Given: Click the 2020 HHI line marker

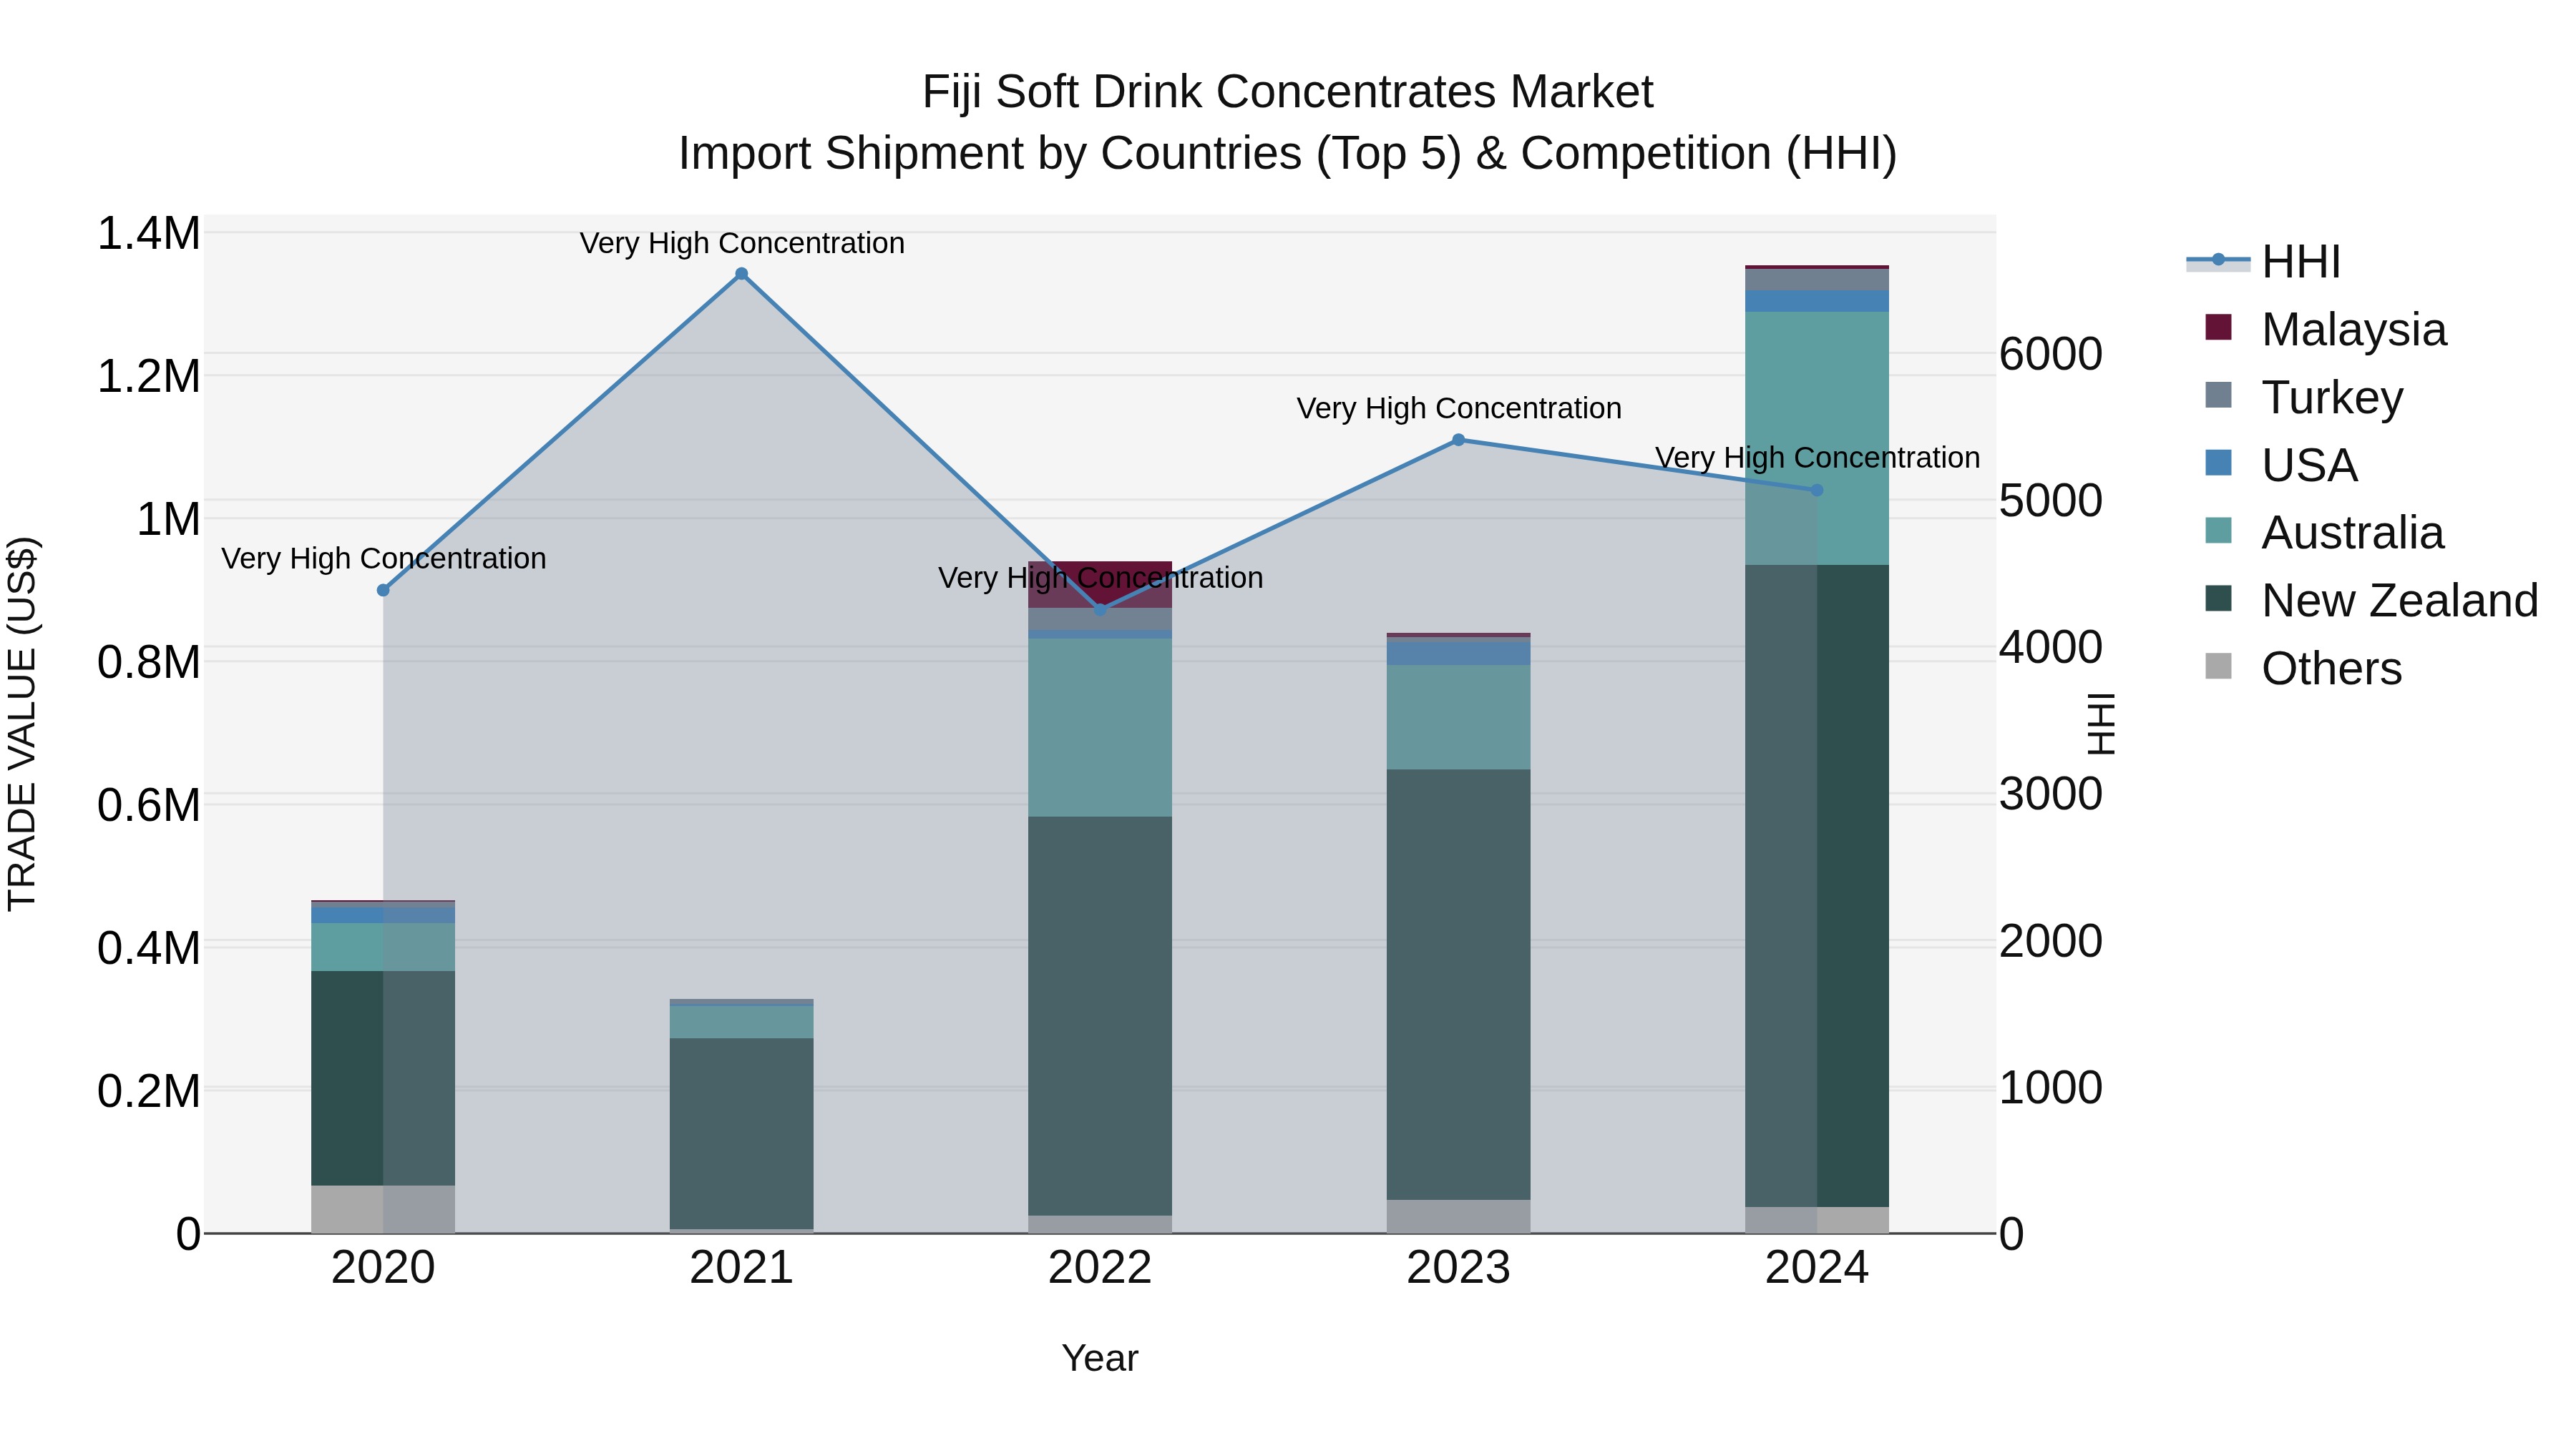Looking at the screenshot, I should tap(383, 591).
